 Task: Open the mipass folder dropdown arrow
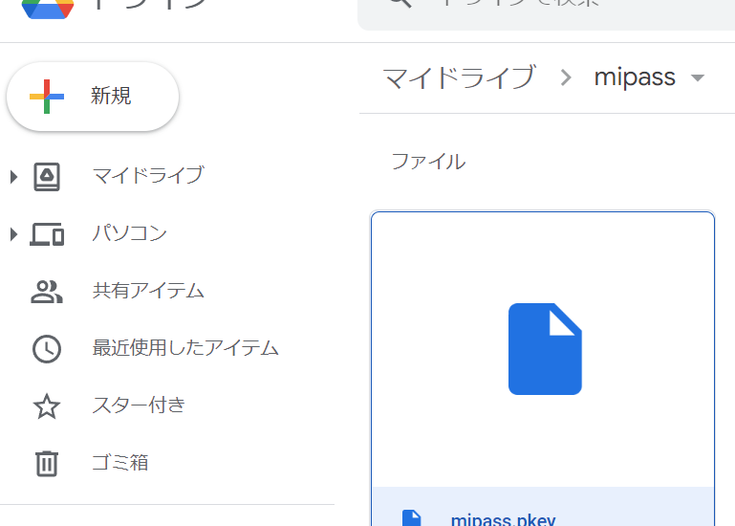(698, 77)
